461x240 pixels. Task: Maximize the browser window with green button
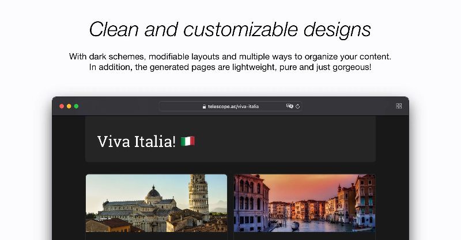click(76, 106)
